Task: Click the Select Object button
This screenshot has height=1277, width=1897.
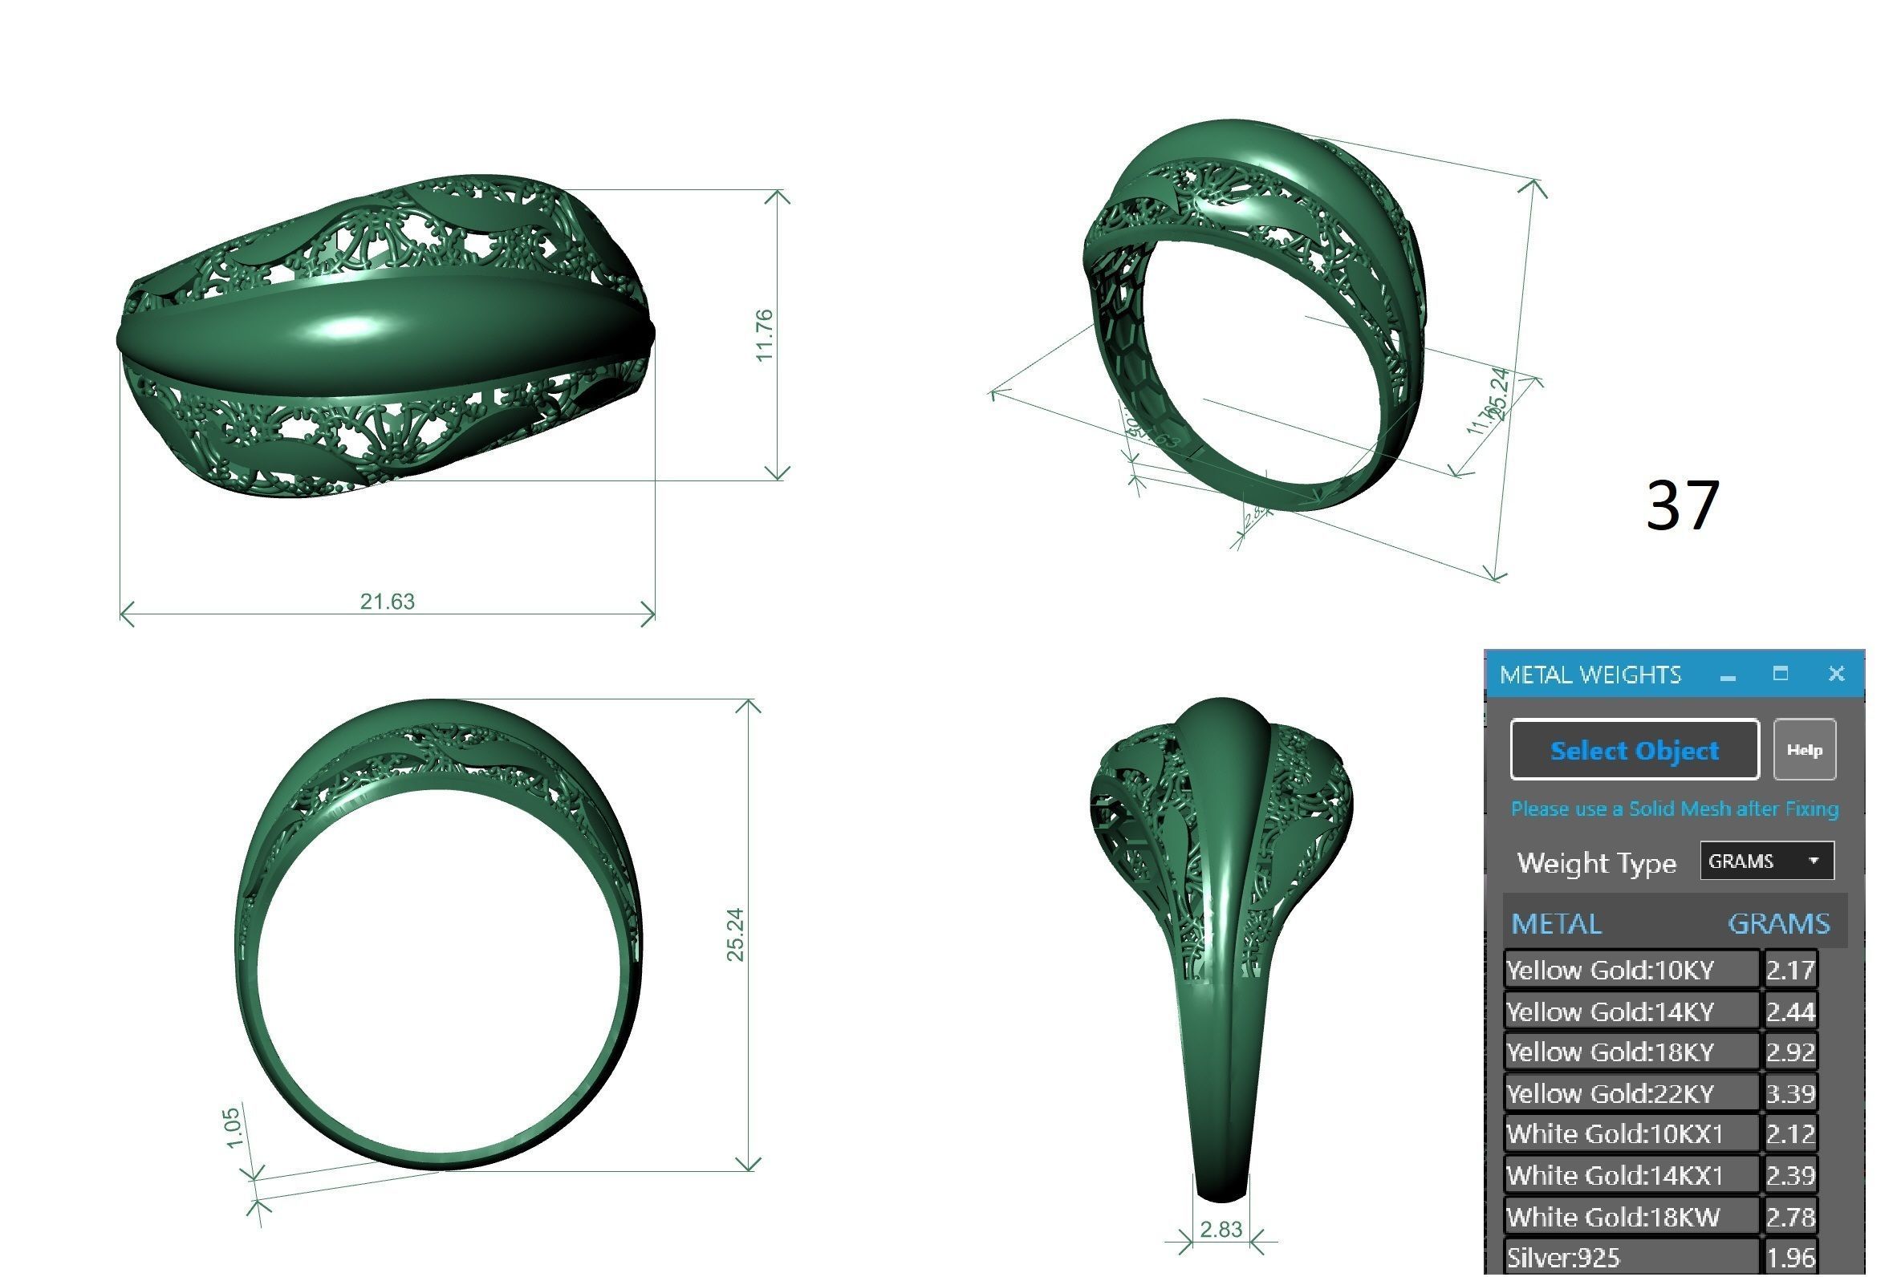Action: 1633,750
